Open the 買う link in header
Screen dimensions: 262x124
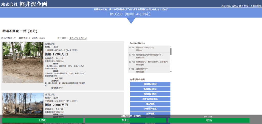tap(223, 6)
